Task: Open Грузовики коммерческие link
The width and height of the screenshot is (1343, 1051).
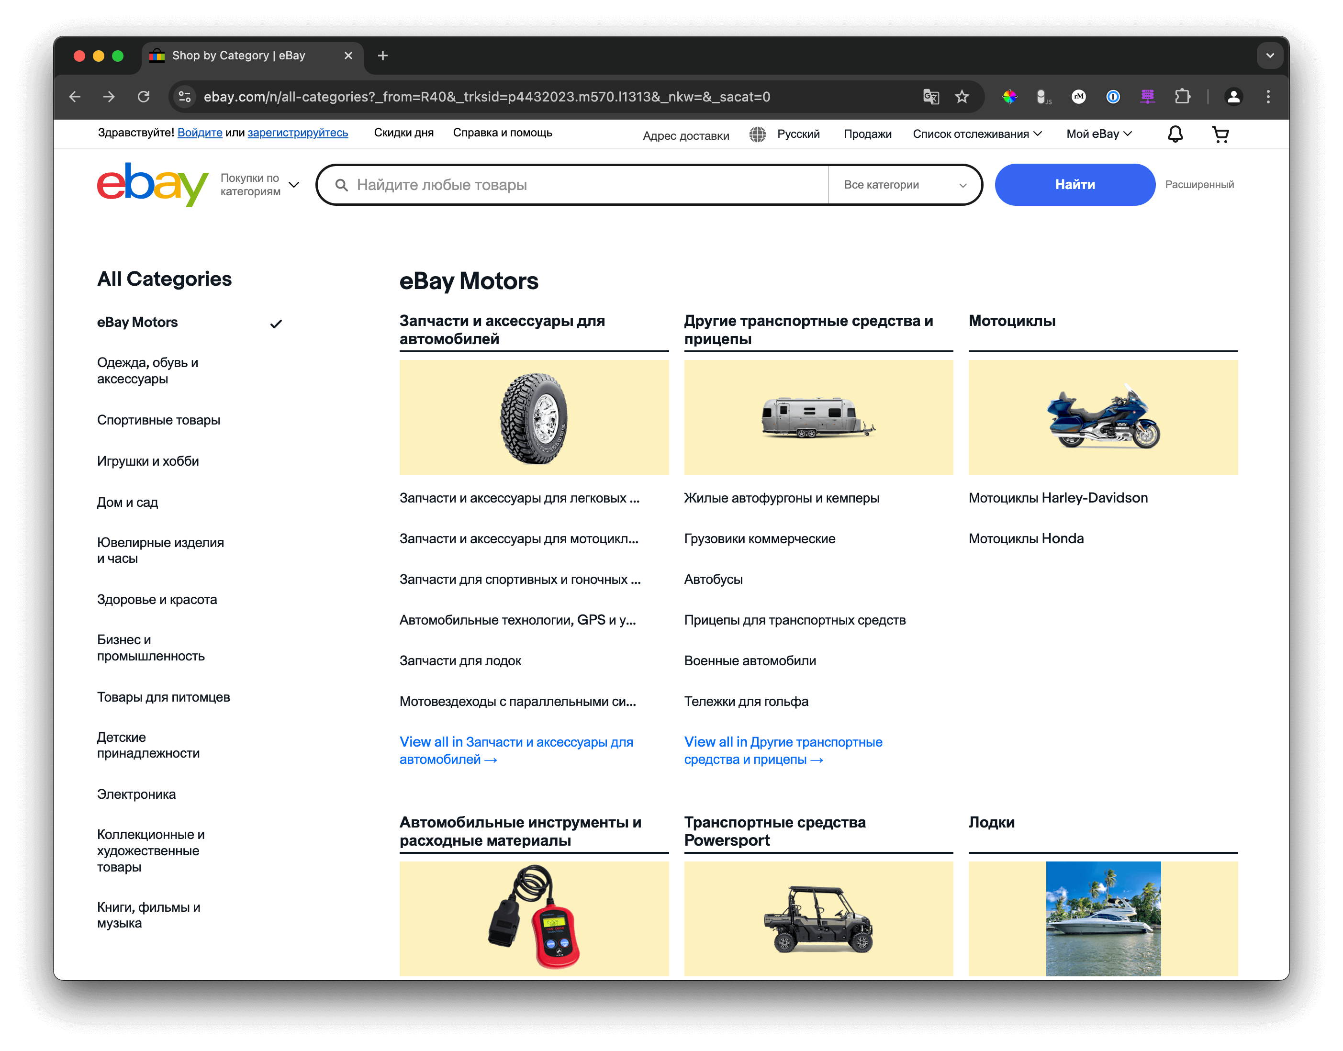Action: point(759,538)
